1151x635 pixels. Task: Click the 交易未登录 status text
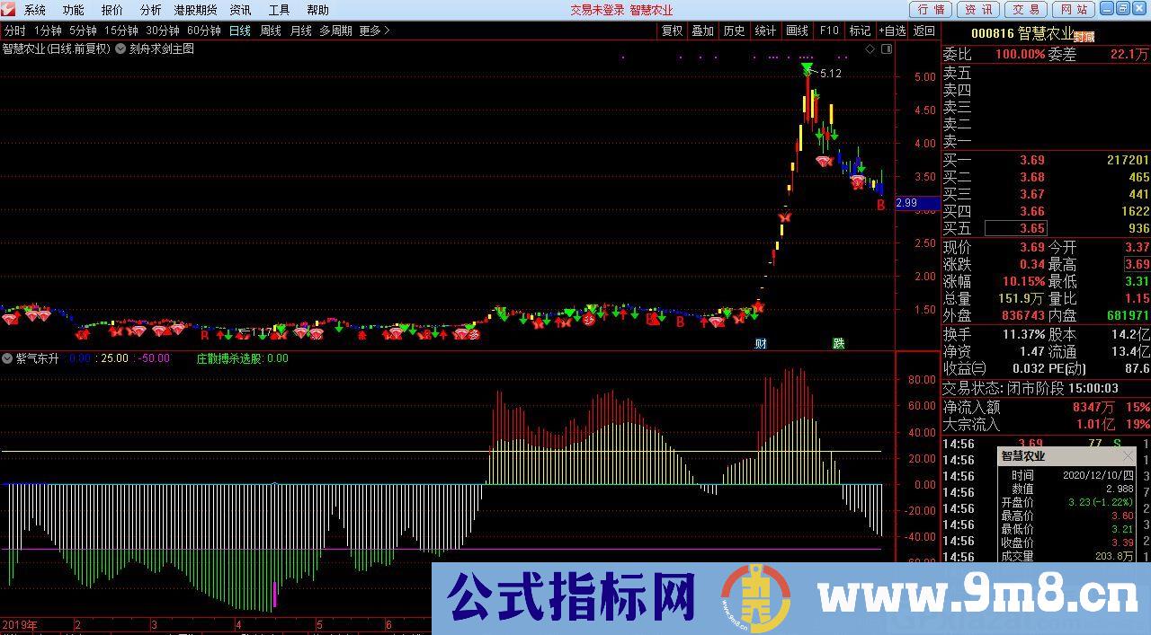pos(597,10)
